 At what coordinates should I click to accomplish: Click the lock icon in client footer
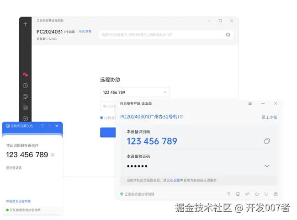276,194
